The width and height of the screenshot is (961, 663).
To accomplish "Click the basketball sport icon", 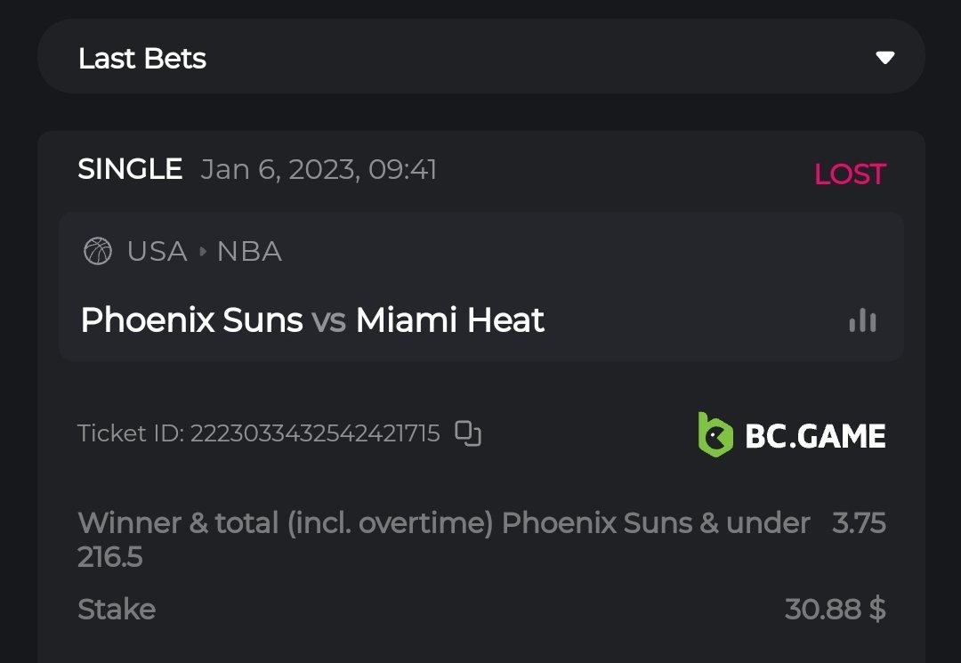I will click(97, 252).
